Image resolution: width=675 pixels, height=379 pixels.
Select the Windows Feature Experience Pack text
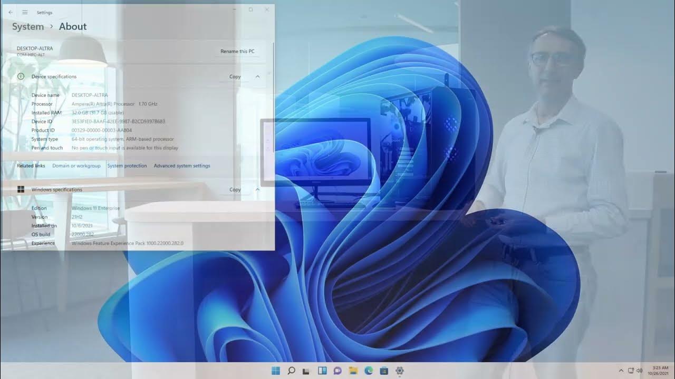tap(127, 243)
